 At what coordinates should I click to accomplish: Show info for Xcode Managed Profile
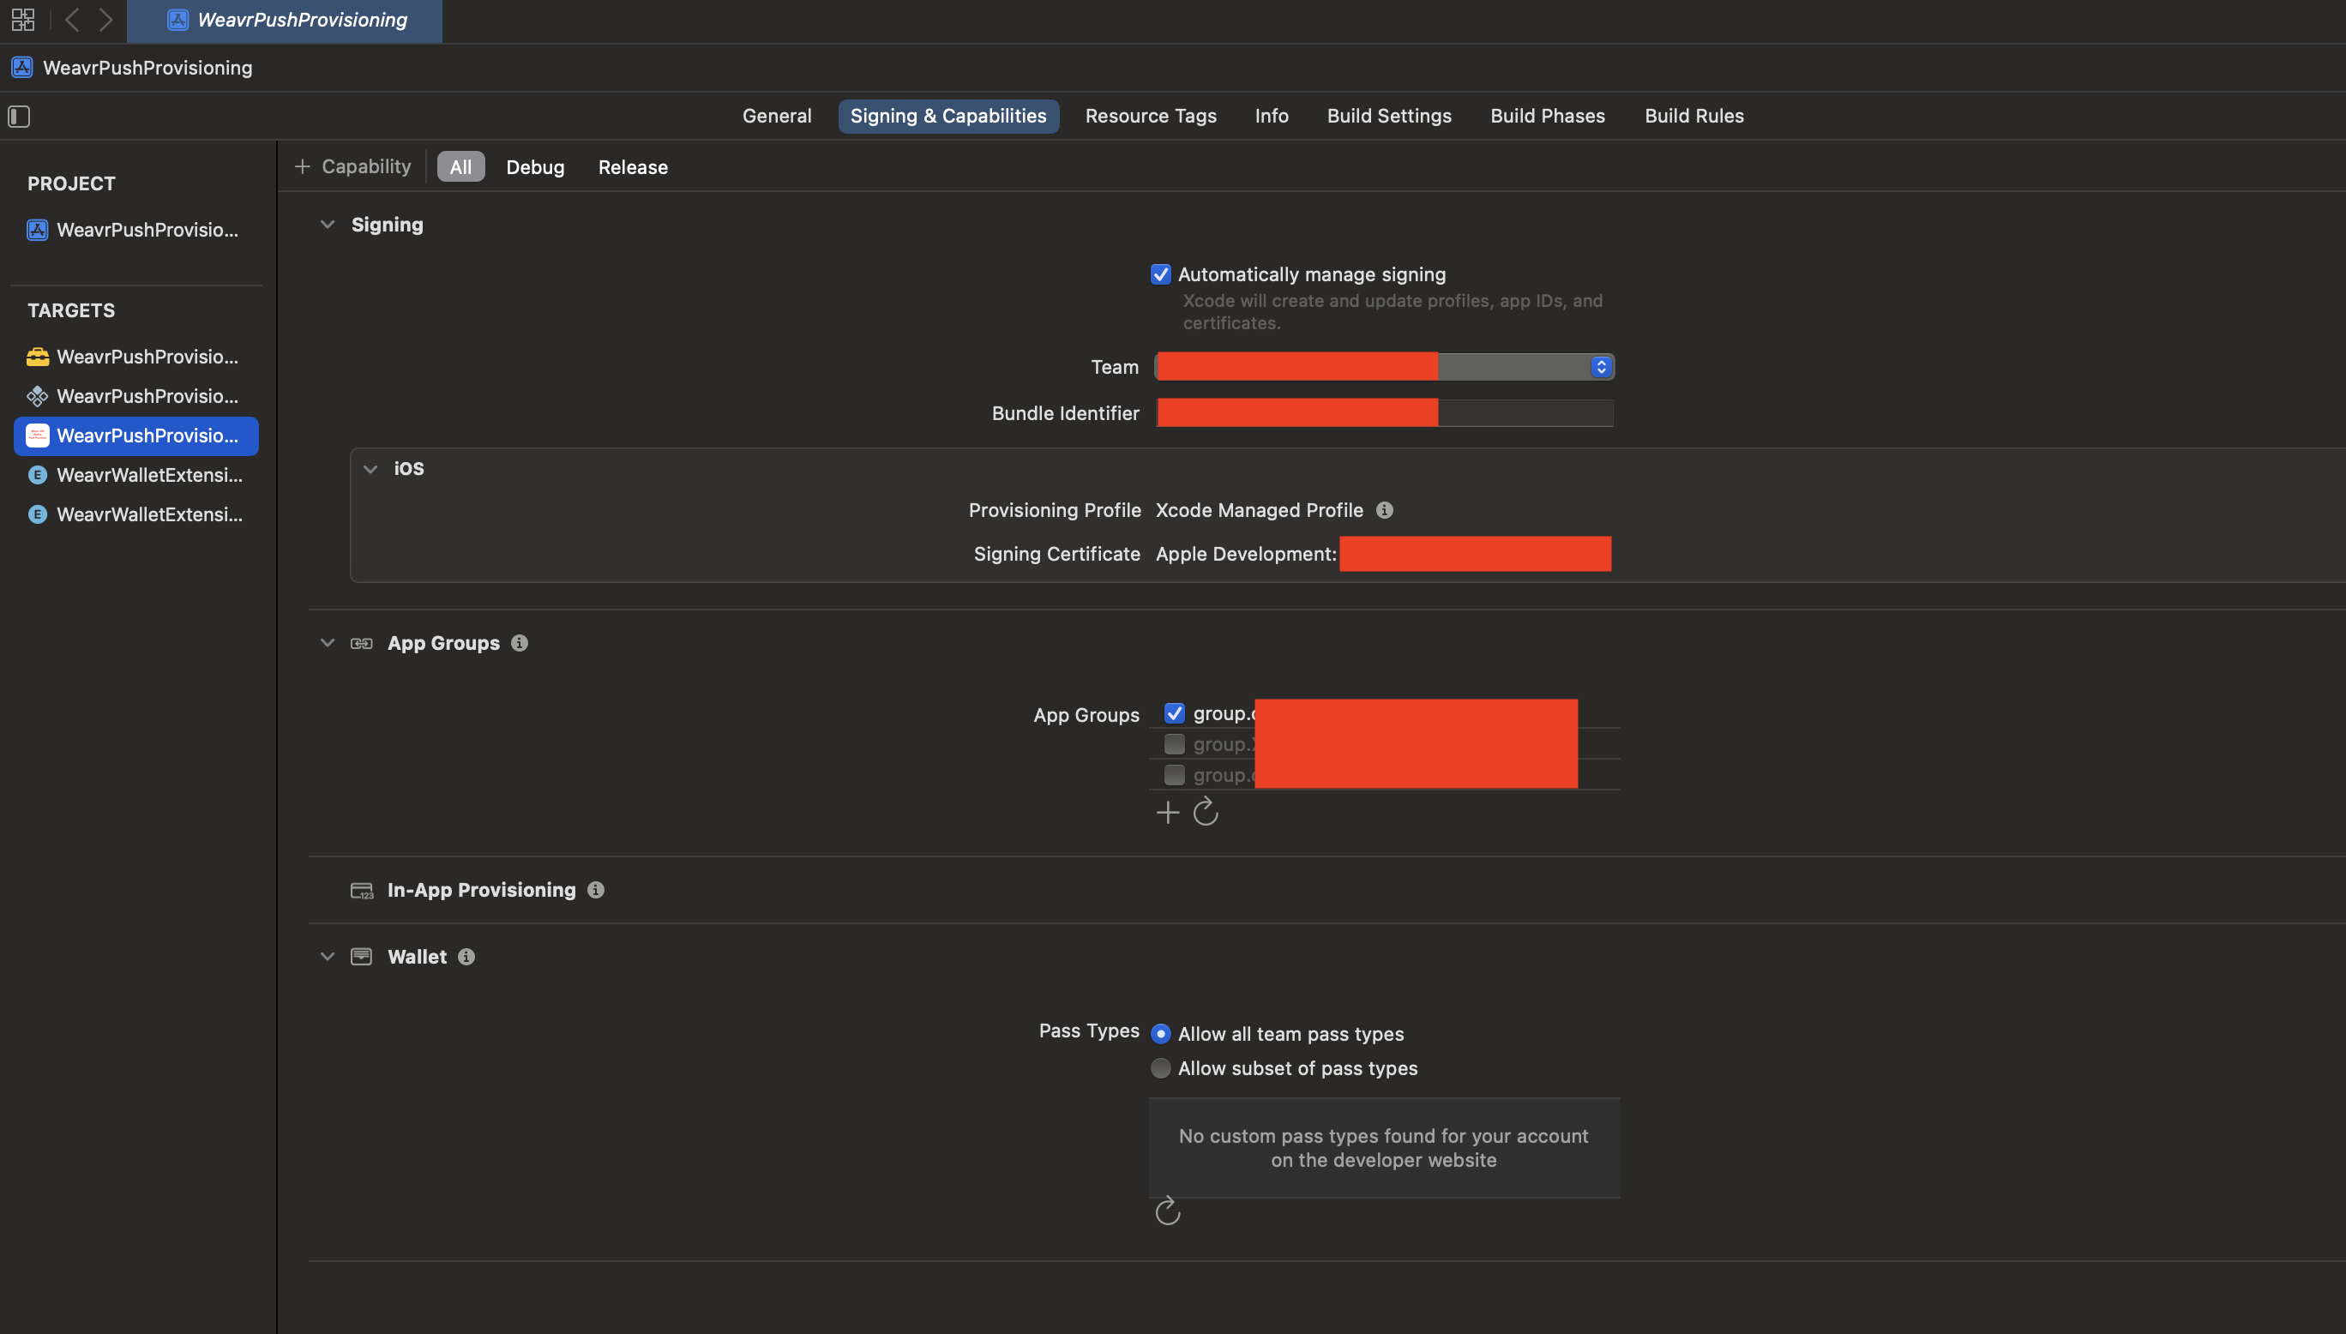click(1384, 510)
